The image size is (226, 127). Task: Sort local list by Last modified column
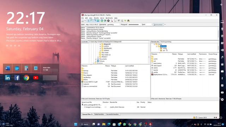(130, 66)
